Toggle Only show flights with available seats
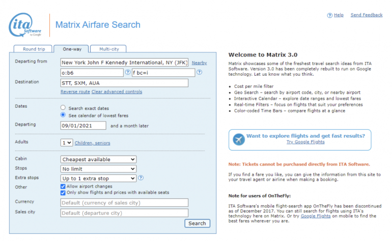 click(x=63, y=193)
